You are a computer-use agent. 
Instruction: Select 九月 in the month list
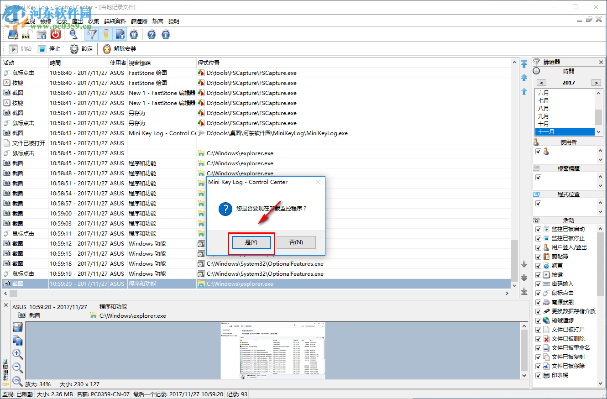pyautogui.click(x=565, y=116)
